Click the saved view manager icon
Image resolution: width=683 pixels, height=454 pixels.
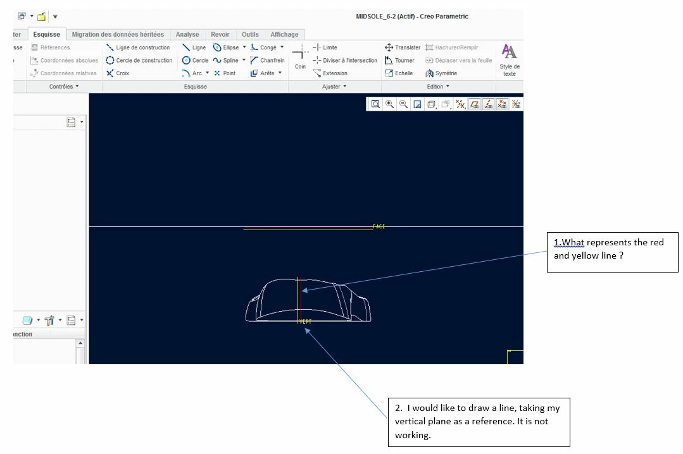coord(446,104)
